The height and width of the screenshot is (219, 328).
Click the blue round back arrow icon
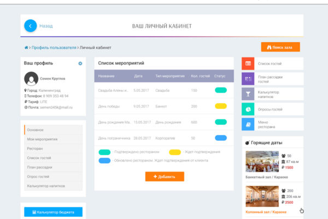pos(30,26)
